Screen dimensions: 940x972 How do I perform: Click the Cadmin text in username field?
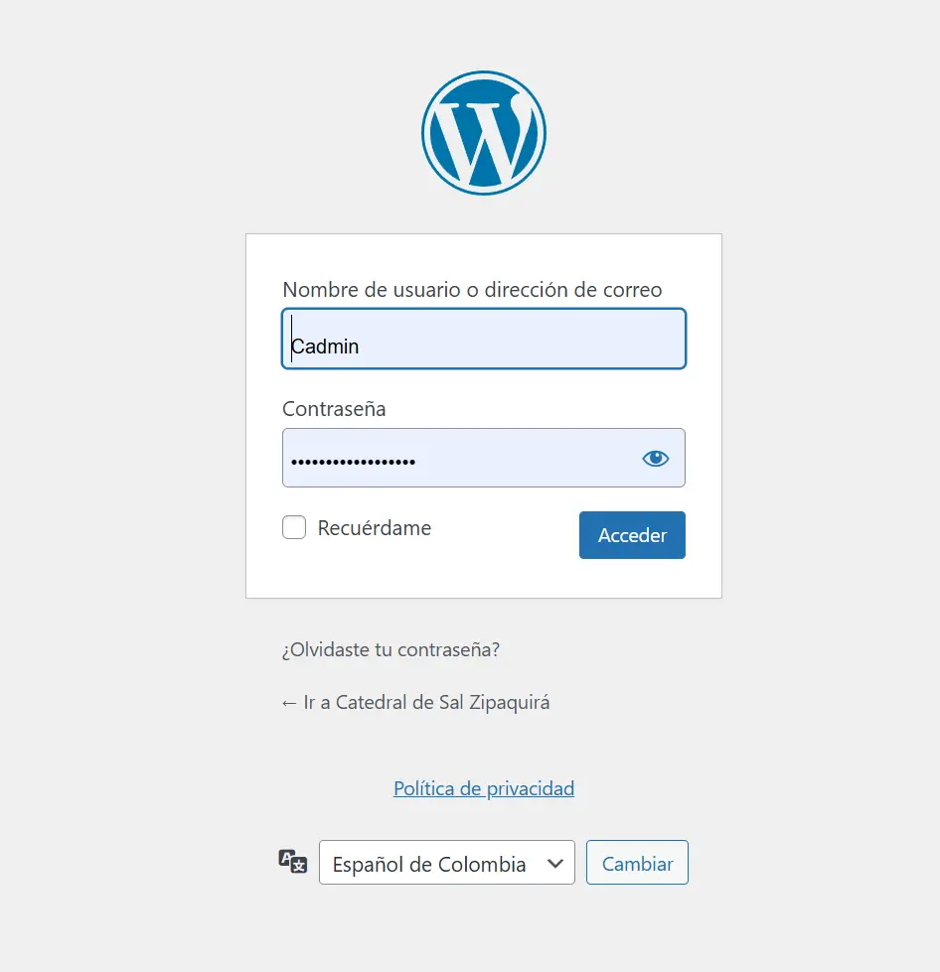pos(325,346)
